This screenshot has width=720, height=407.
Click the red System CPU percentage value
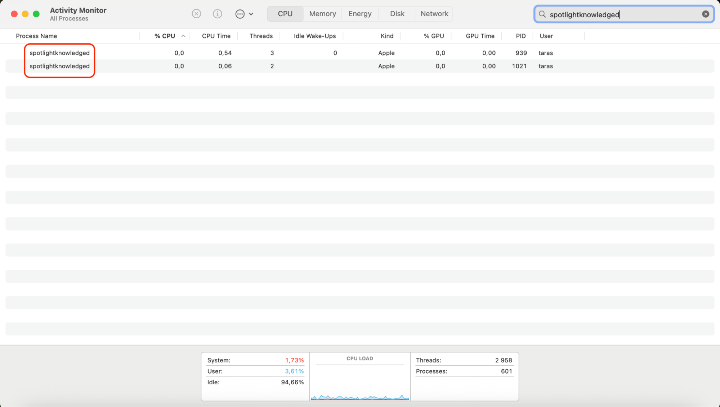[x=294, y=360]
